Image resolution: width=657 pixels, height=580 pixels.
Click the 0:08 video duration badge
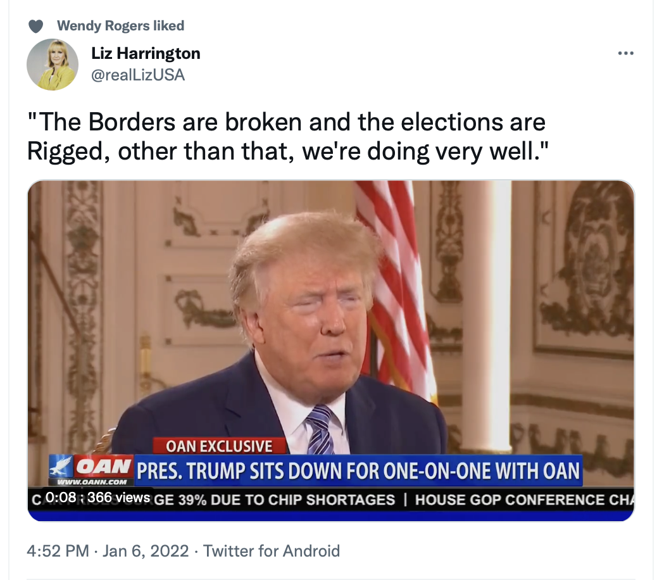[60, 498]
